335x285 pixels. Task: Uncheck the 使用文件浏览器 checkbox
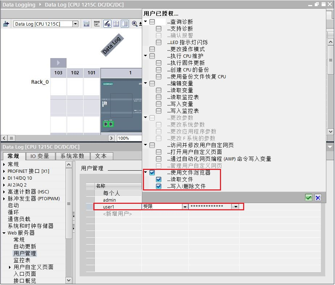152,172
